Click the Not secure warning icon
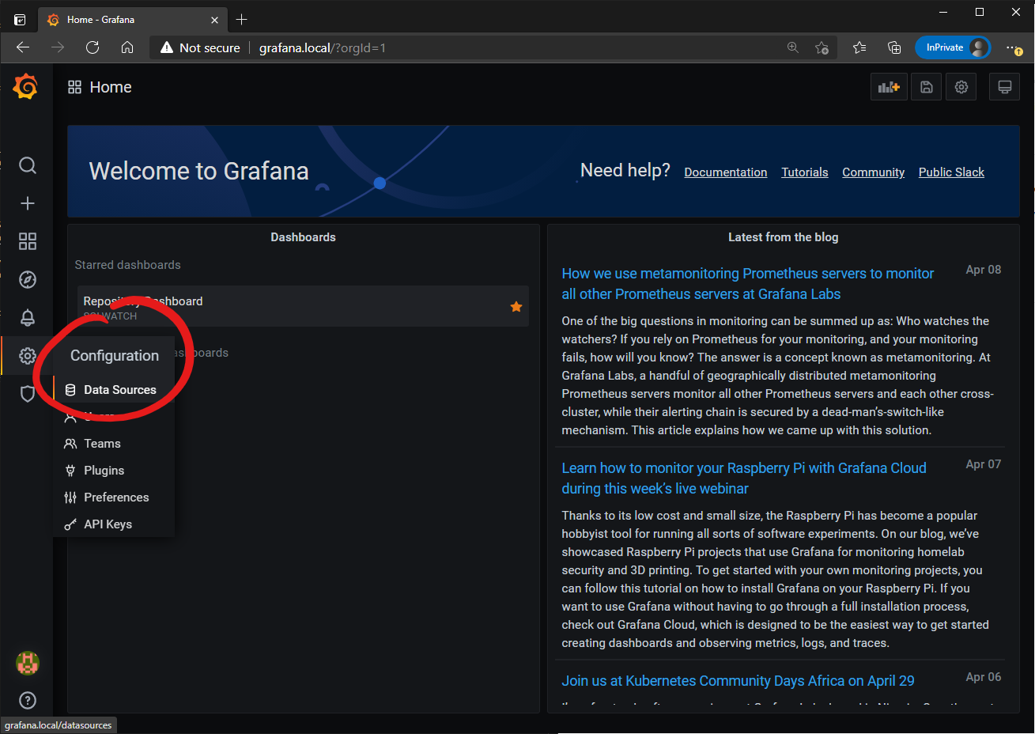 166,47
